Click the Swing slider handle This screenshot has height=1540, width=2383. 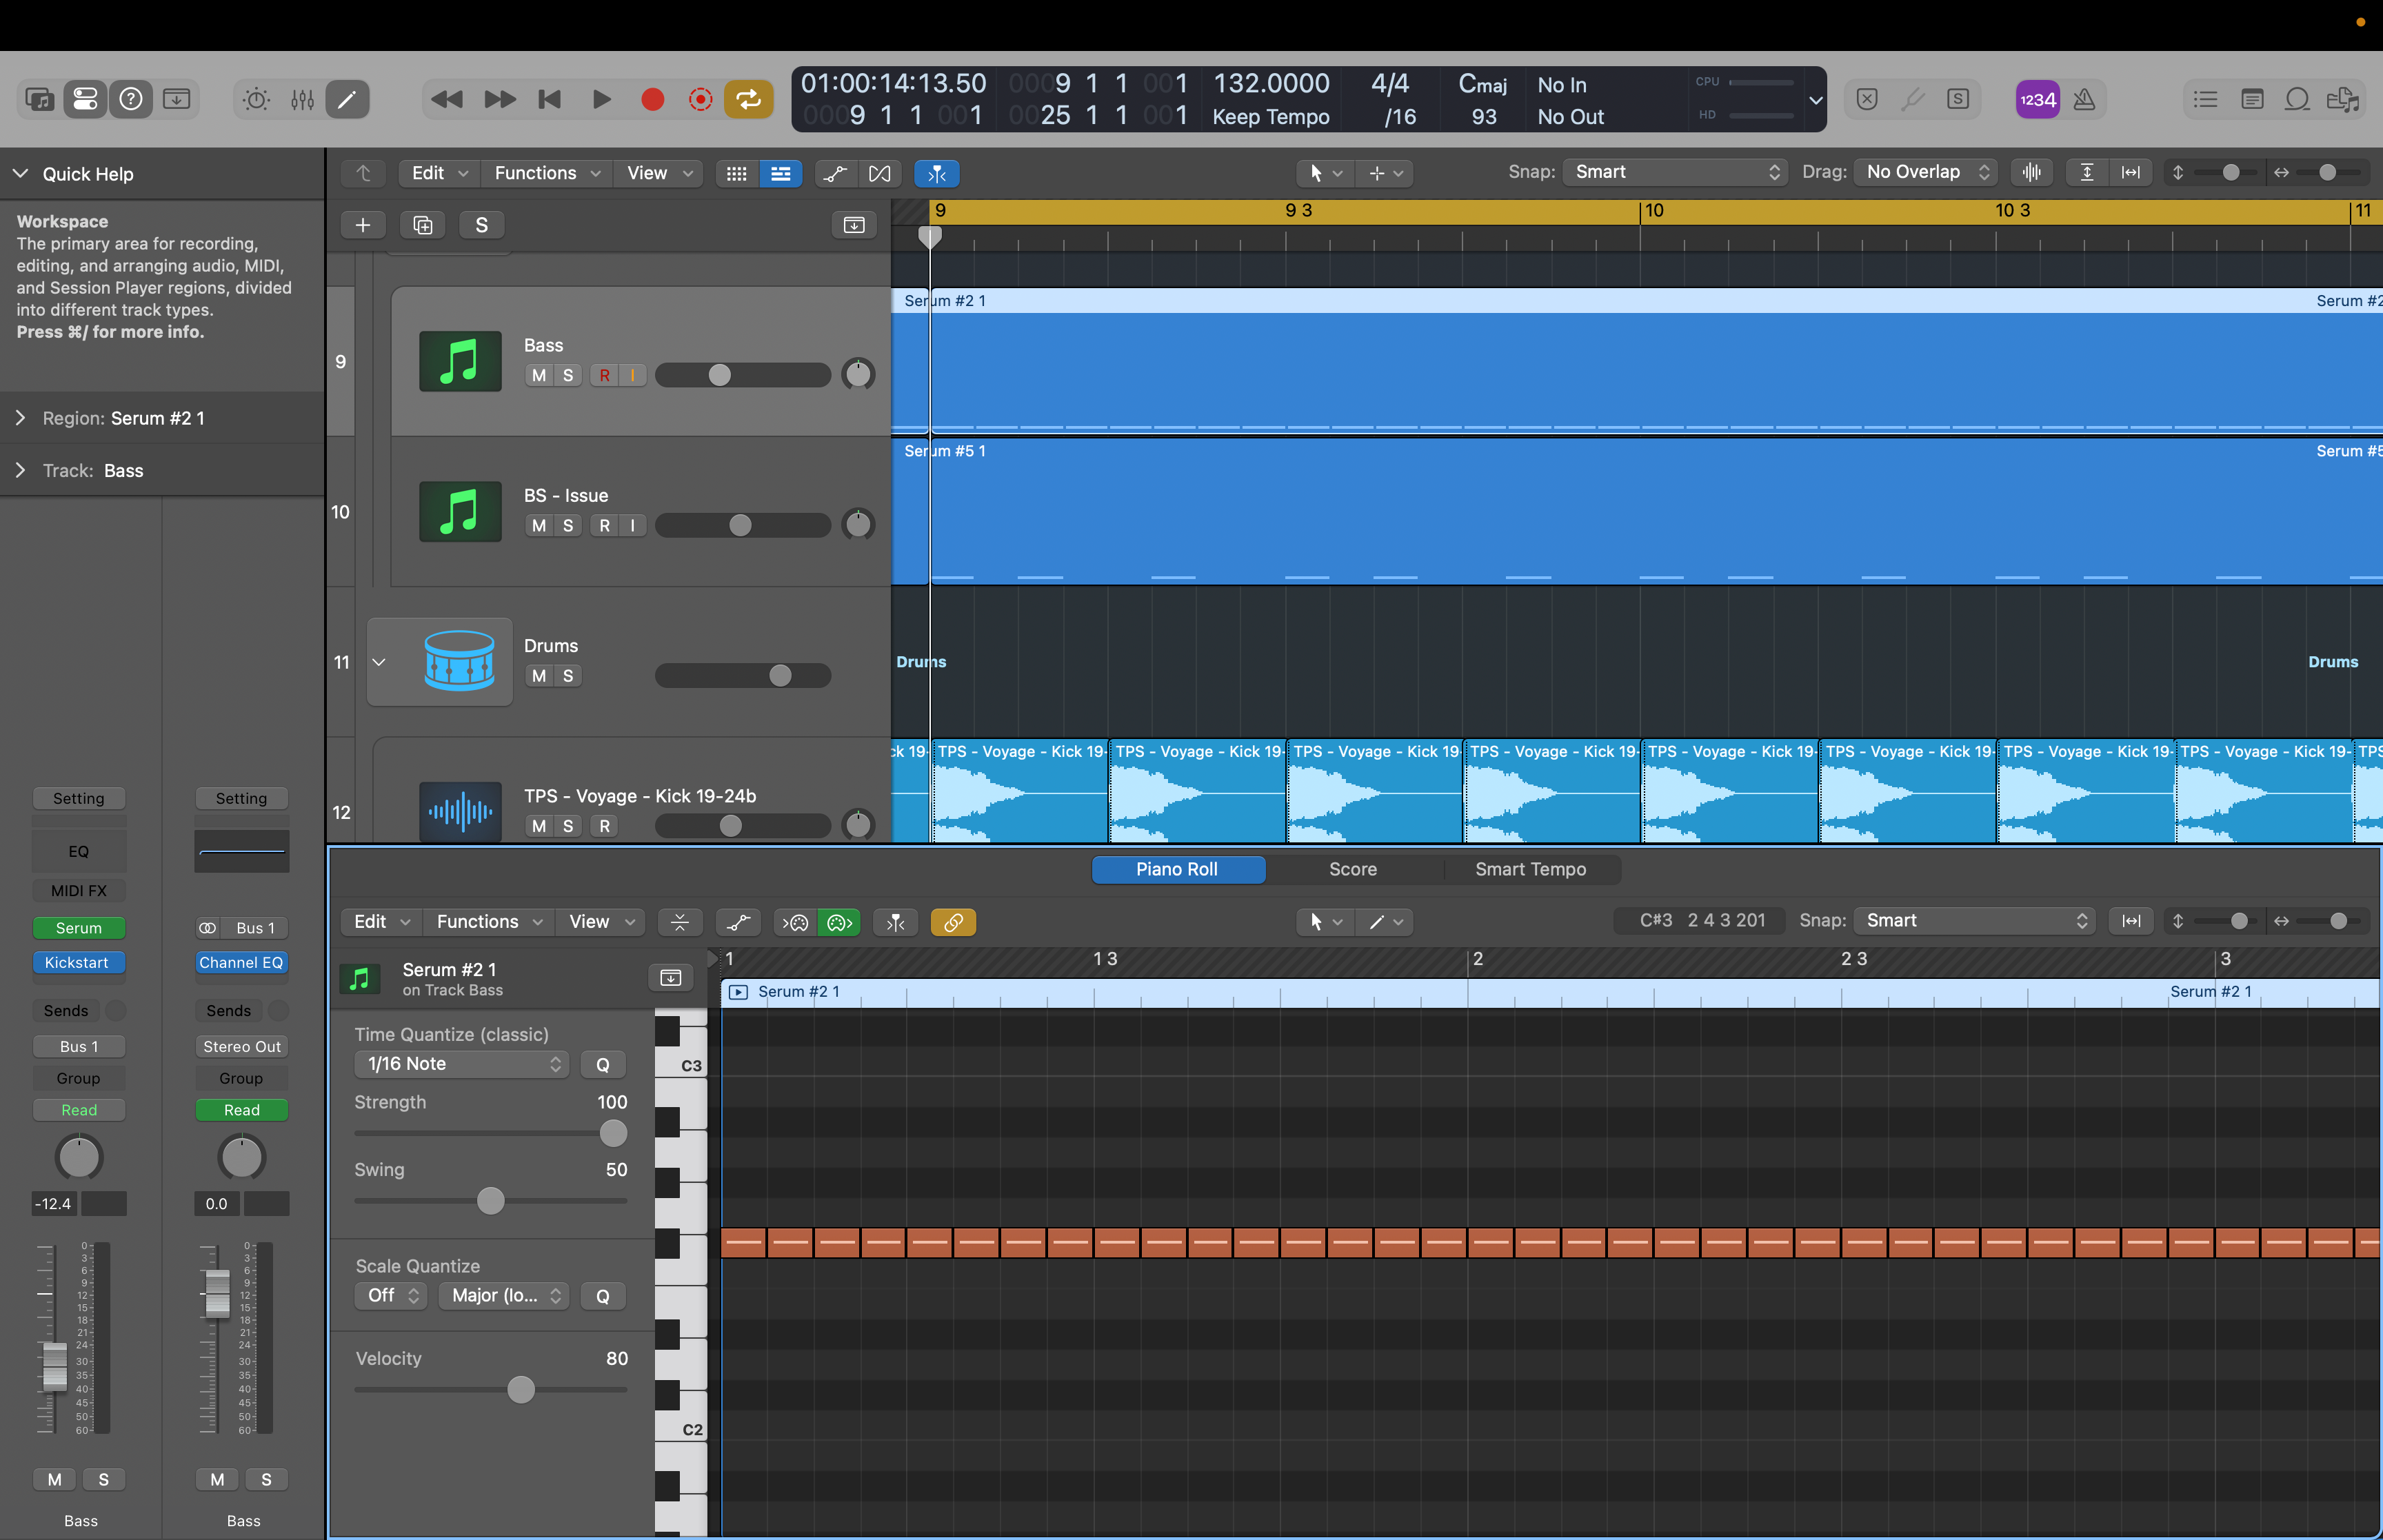[x=490, y=1201]
